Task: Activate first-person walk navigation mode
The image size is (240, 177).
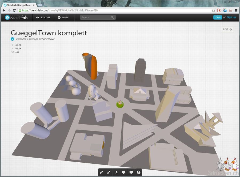Action: [116, 172]
